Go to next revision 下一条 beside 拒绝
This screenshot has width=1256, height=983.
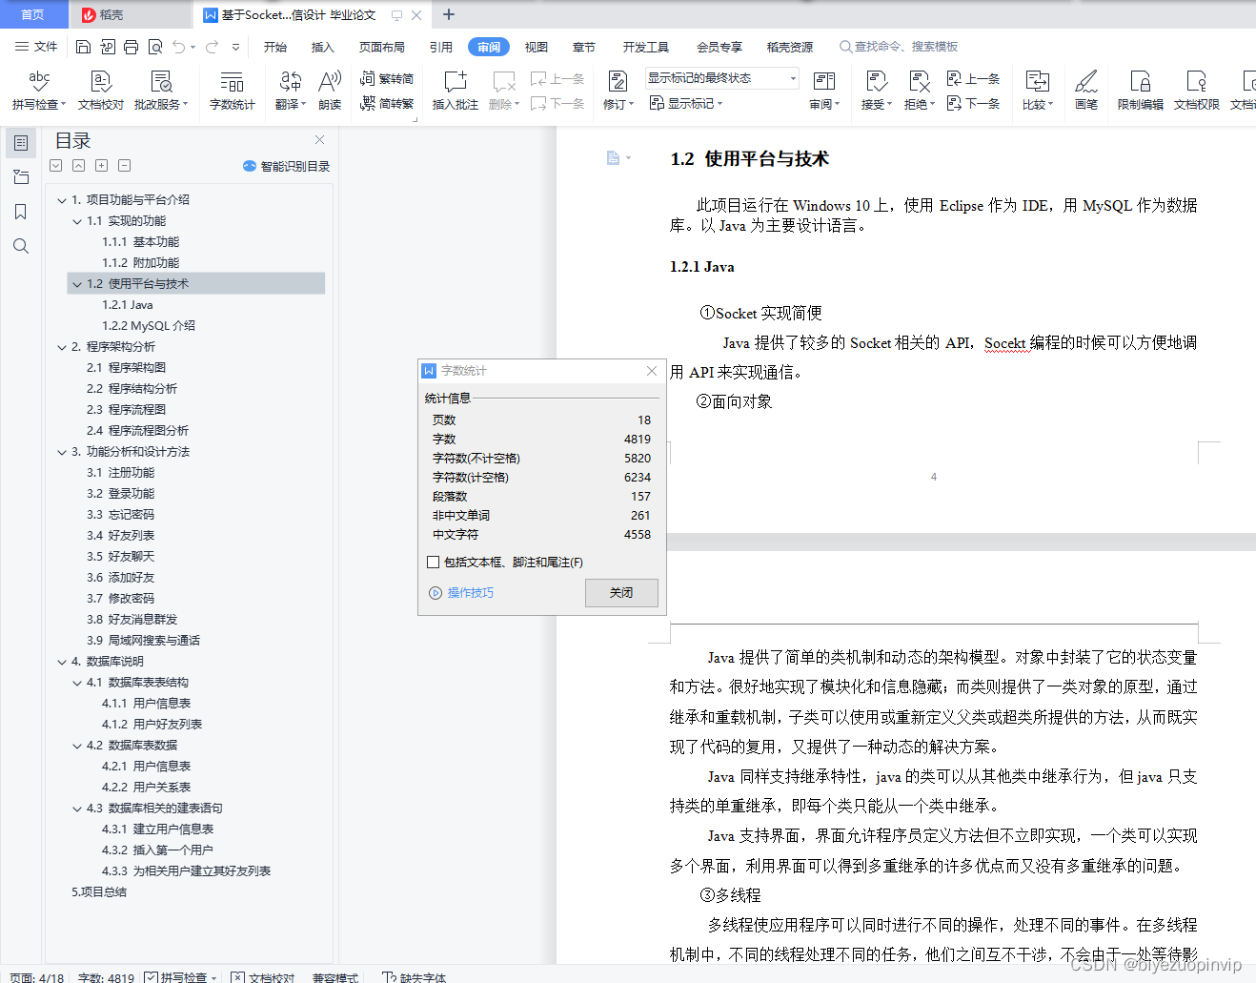[x=973, y=103]
